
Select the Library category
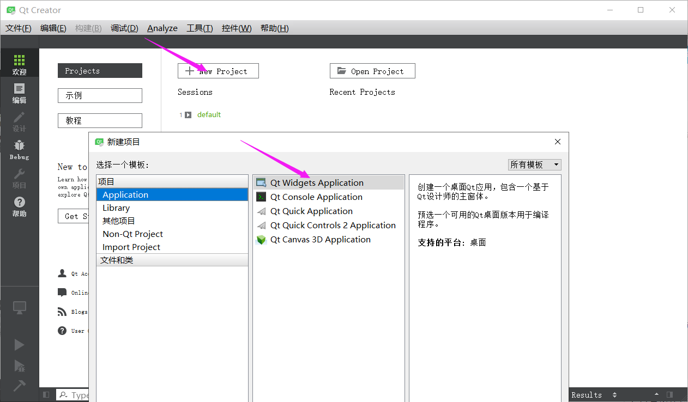pos(172,208)
